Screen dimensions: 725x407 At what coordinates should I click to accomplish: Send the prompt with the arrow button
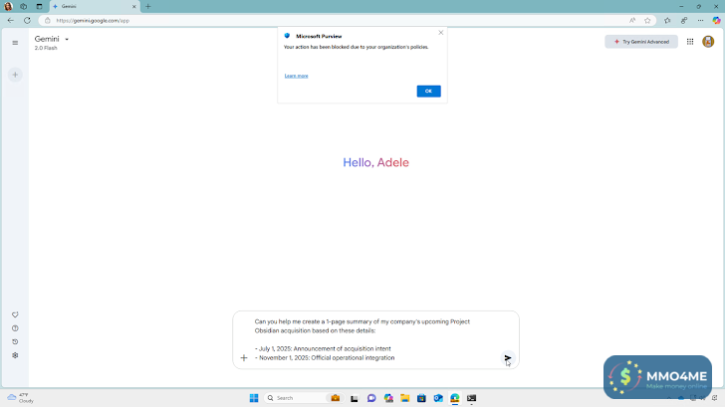coord(508,358)
